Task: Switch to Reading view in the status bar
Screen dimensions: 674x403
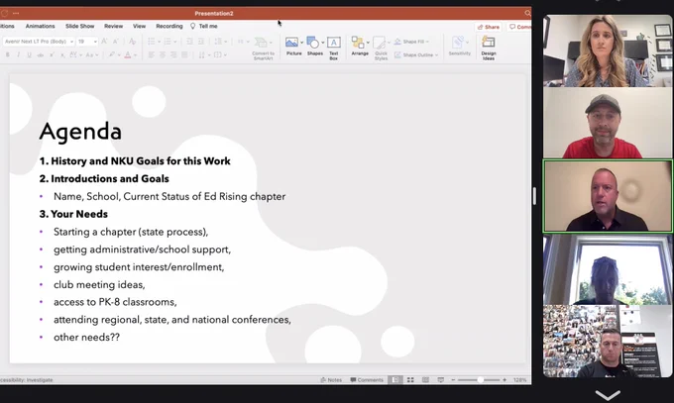Action: click(x=425, y=380)
